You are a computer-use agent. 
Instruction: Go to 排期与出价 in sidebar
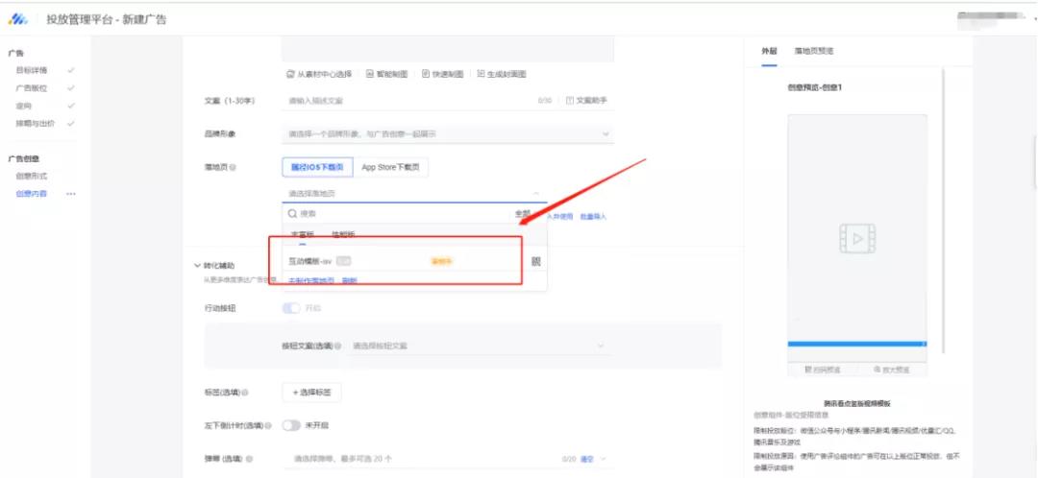36,123
